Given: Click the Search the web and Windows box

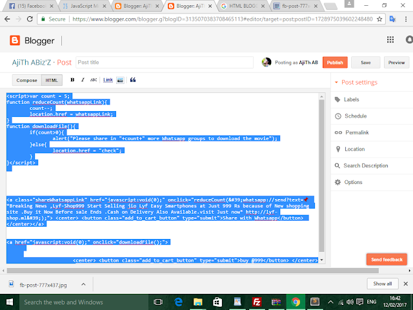Looking at the screenshot, I should click(x=84, y=302).
